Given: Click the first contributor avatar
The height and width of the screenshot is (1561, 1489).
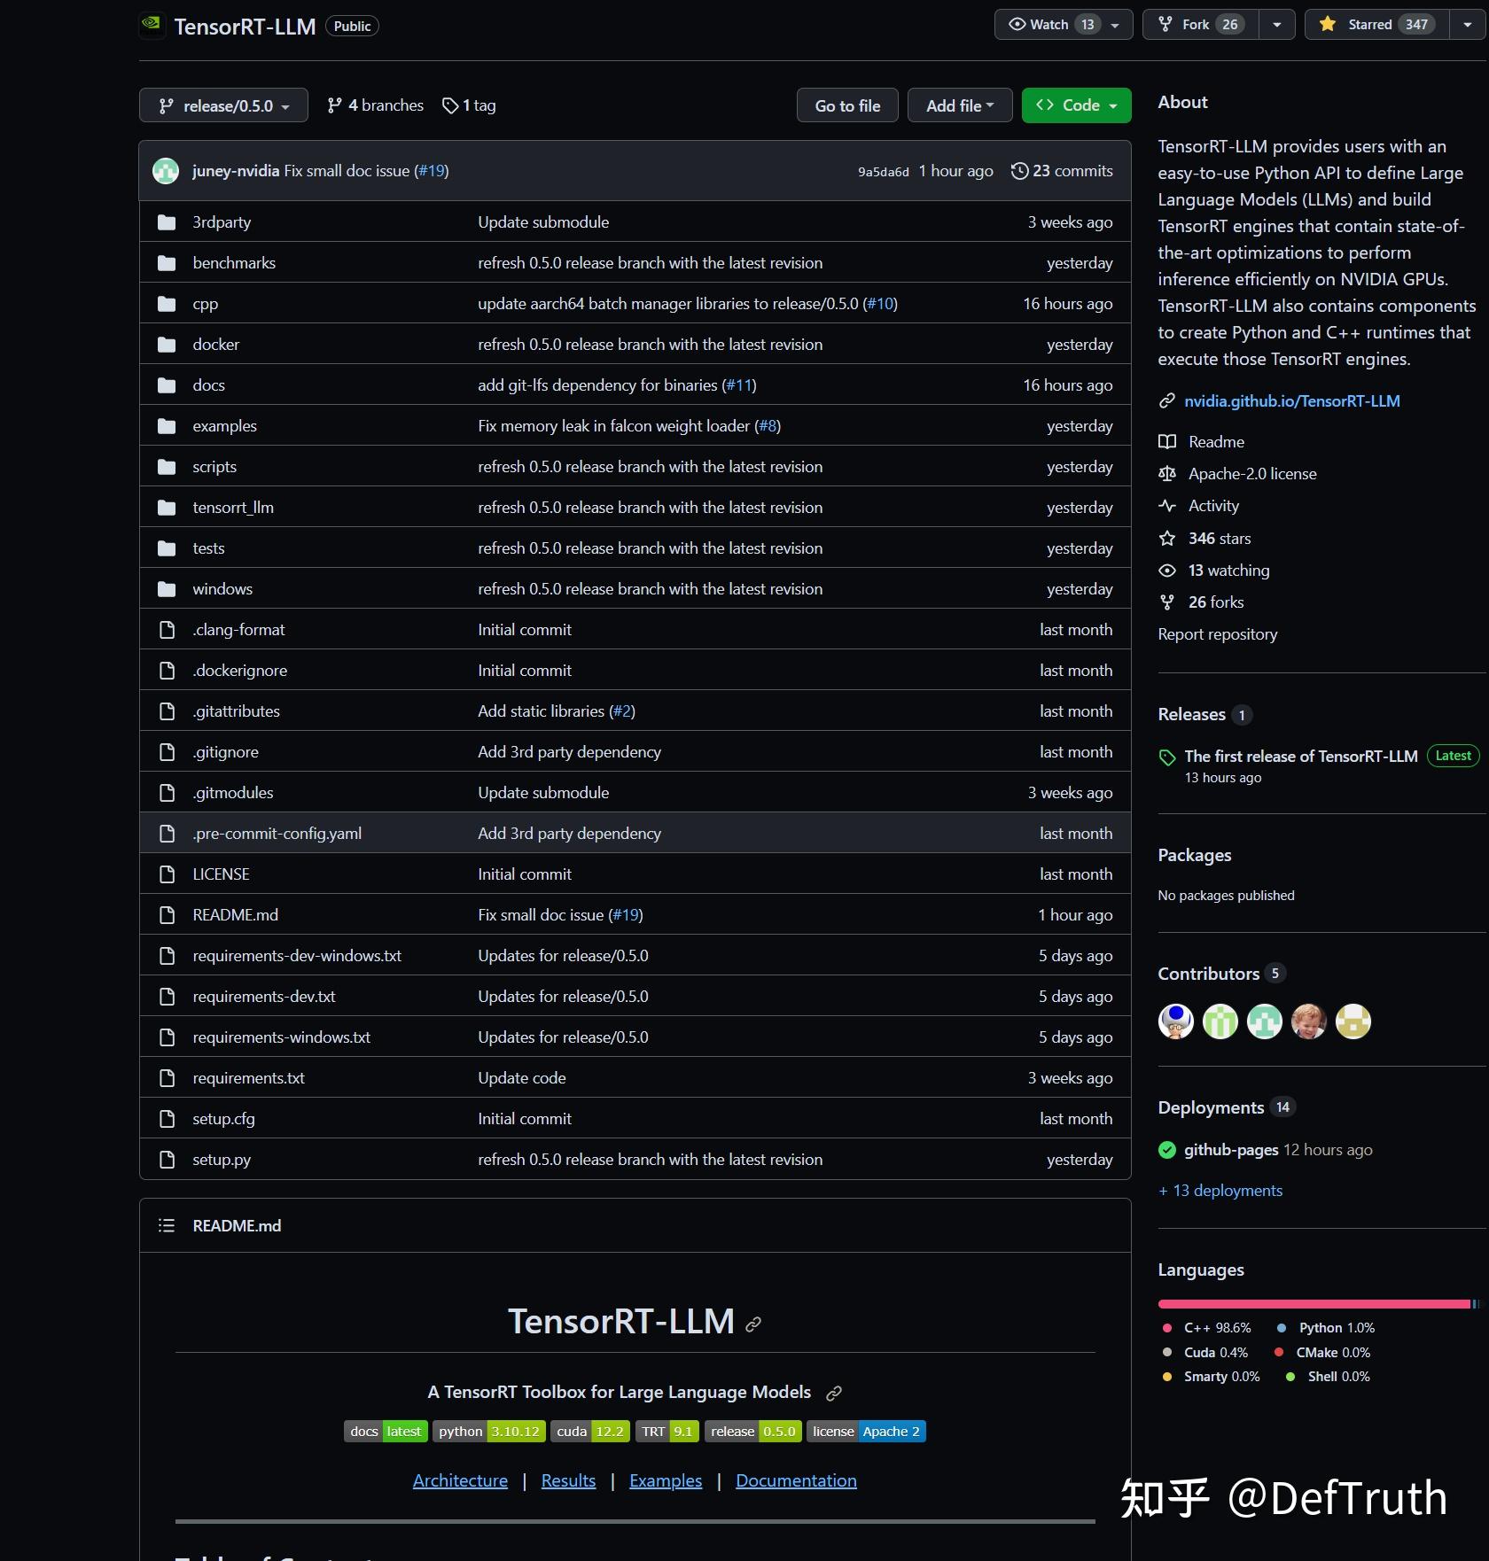Looking at the screenshot, I should 1176,1021.
